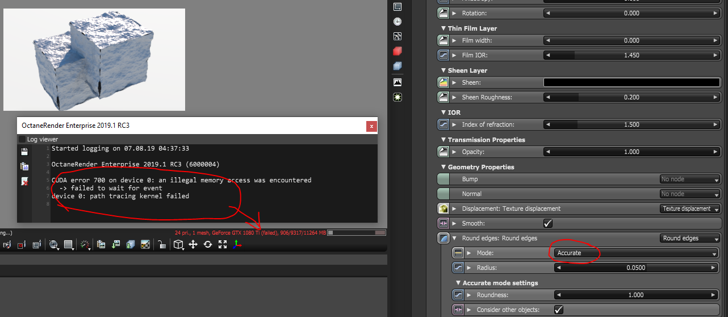Screen dimensions: 728x317
Task: Expand the Displacement pin arrow
Action: coord(455,208)
